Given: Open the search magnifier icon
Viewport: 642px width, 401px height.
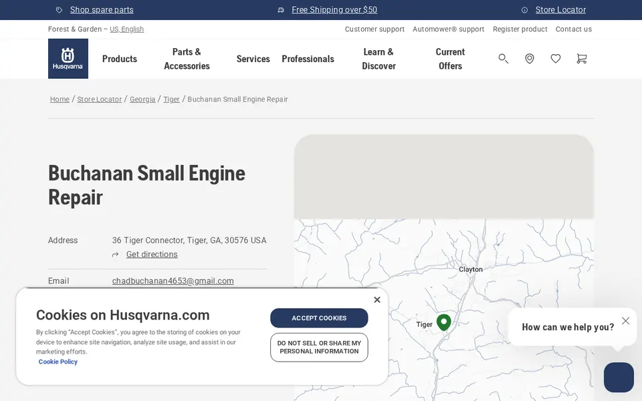Looking at the screenshot, I should 503,59.
